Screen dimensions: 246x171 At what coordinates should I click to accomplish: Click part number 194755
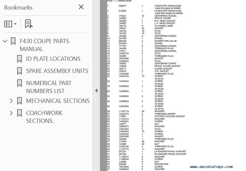pos(122,33)
